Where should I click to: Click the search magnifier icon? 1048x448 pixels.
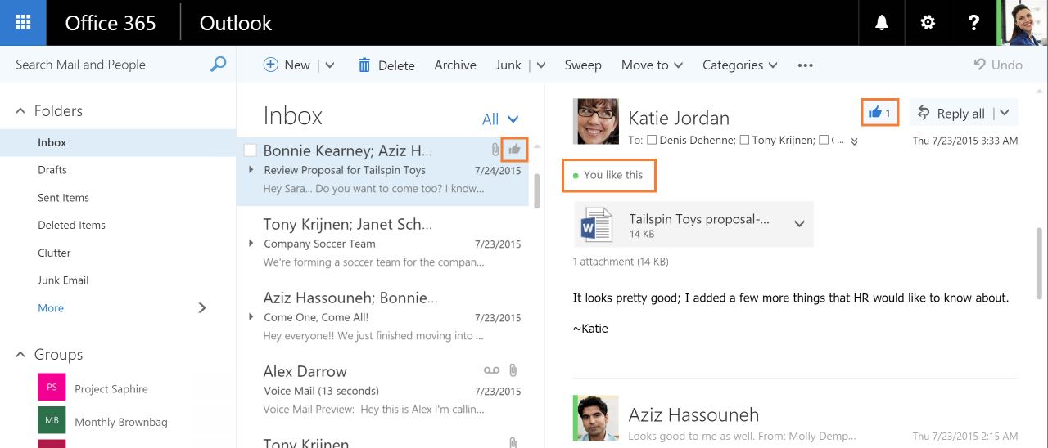point(218,64)
